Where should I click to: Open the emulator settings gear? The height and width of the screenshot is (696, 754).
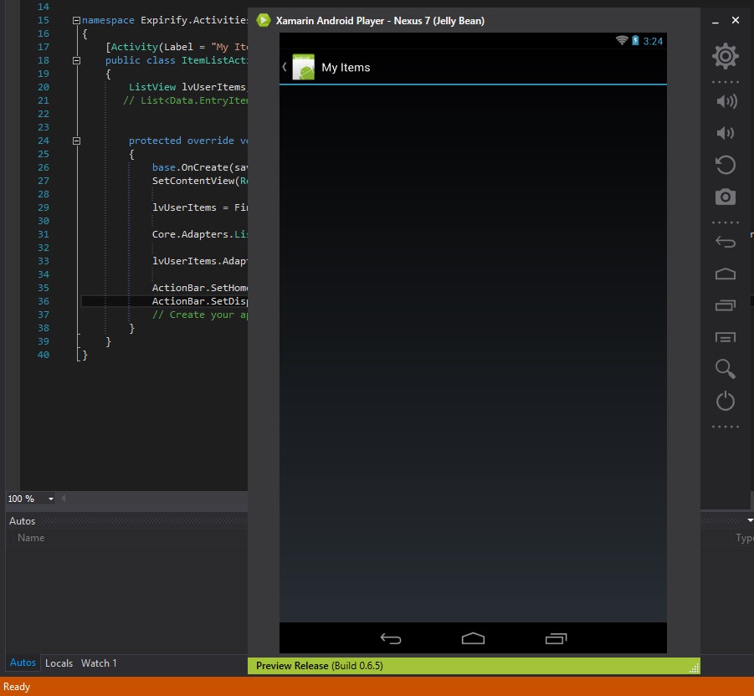pyautogui.click(x=725, y=57)
